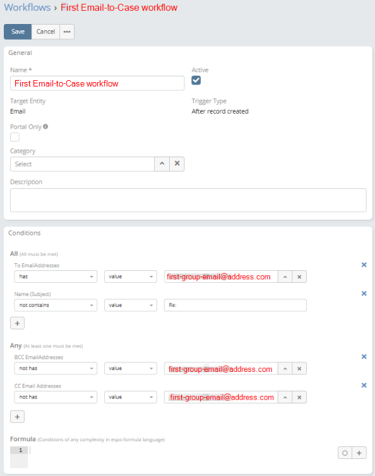The width and height of the screenshot is (375, 476).
Task: Open the 'has' operator dropdown for To EmailAddresses
Action: point(56,277)
